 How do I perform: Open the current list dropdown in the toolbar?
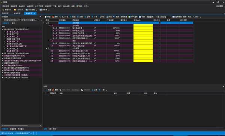click(163, 17)
